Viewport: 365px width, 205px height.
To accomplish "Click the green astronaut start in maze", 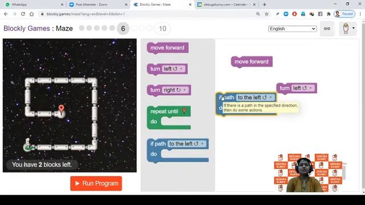I will (28, 145).
